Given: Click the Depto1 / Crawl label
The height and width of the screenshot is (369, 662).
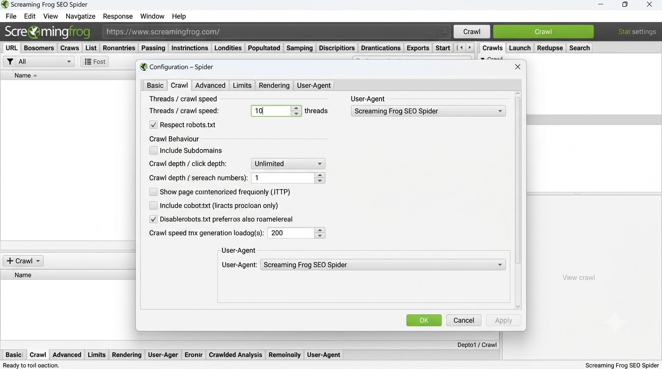Looking at the screenshot, I should [477, 345].
